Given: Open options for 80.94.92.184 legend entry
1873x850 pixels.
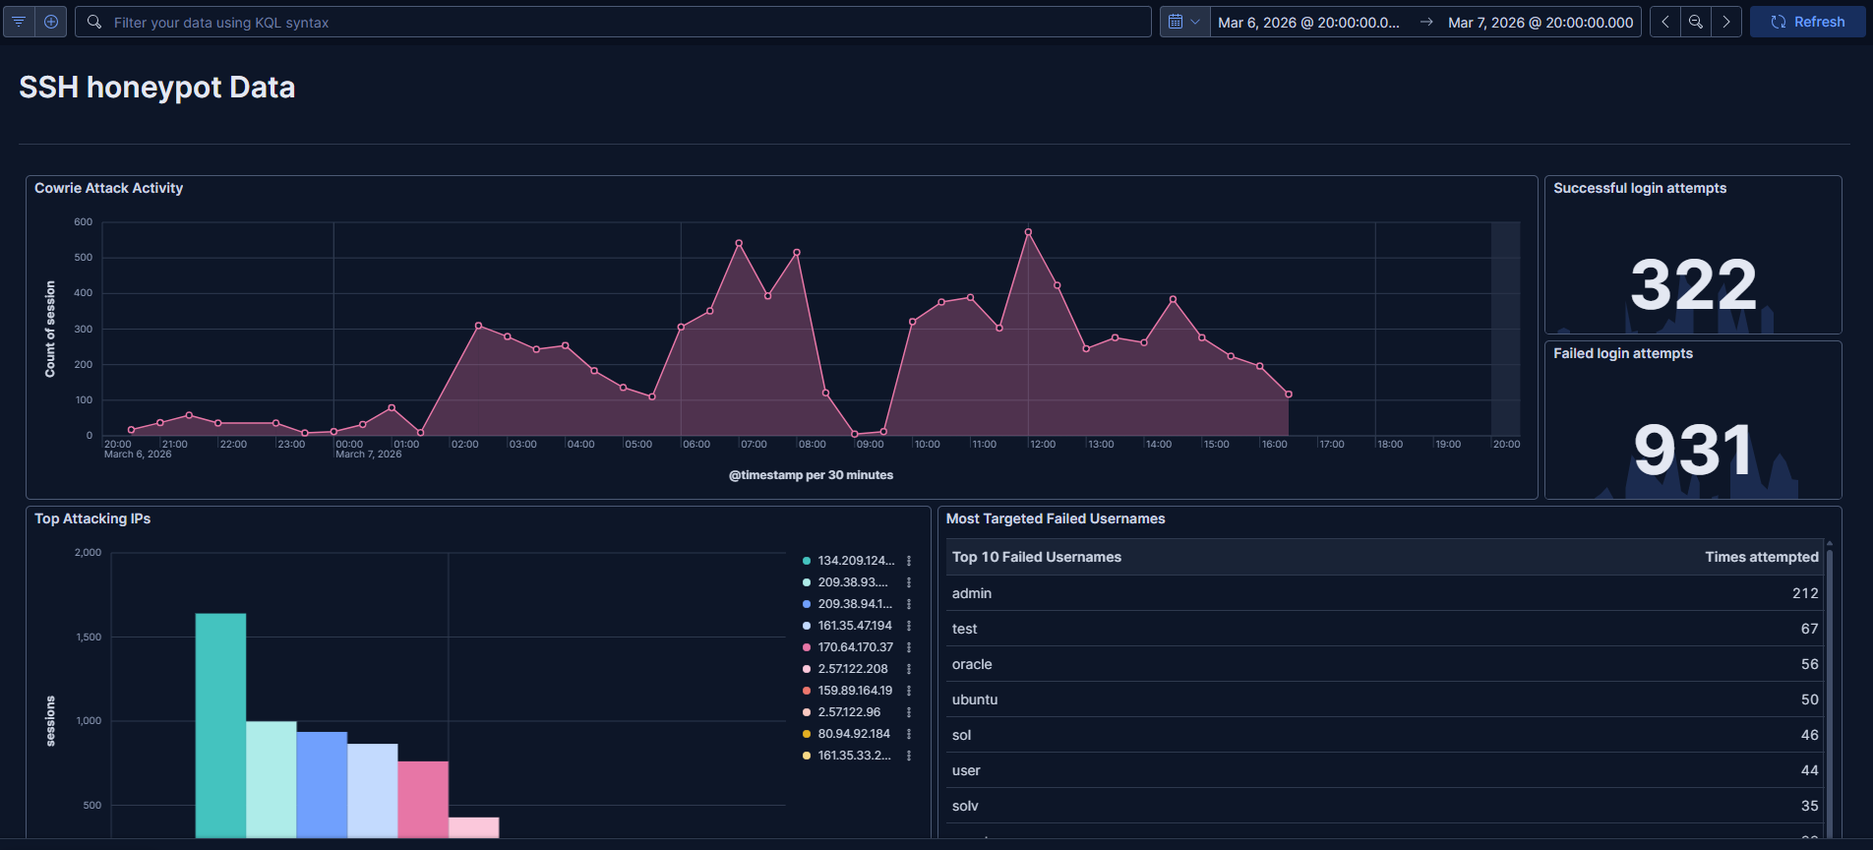Looking at the screenshot, I should coord(909,734).
